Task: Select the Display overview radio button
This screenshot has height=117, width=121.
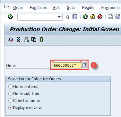Action: tap(10, 108)
